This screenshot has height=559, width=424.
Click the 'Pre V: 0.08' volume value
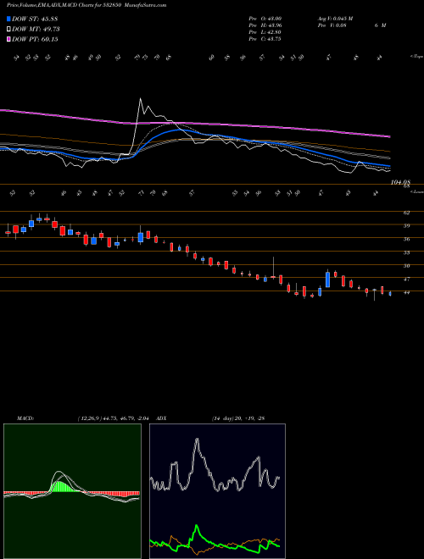(x=332, y=25)
